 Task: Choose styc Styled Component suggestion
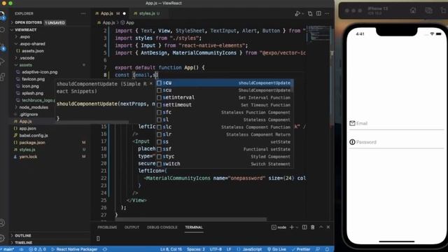tap(224, 157)
